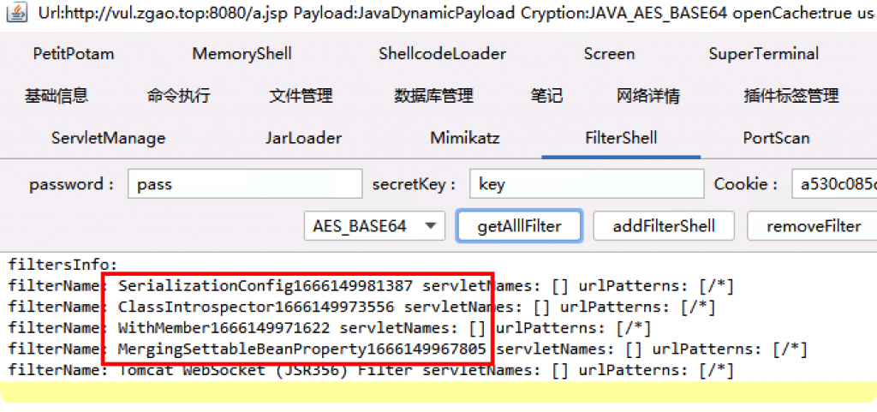Click the removeFilter button

813,227
